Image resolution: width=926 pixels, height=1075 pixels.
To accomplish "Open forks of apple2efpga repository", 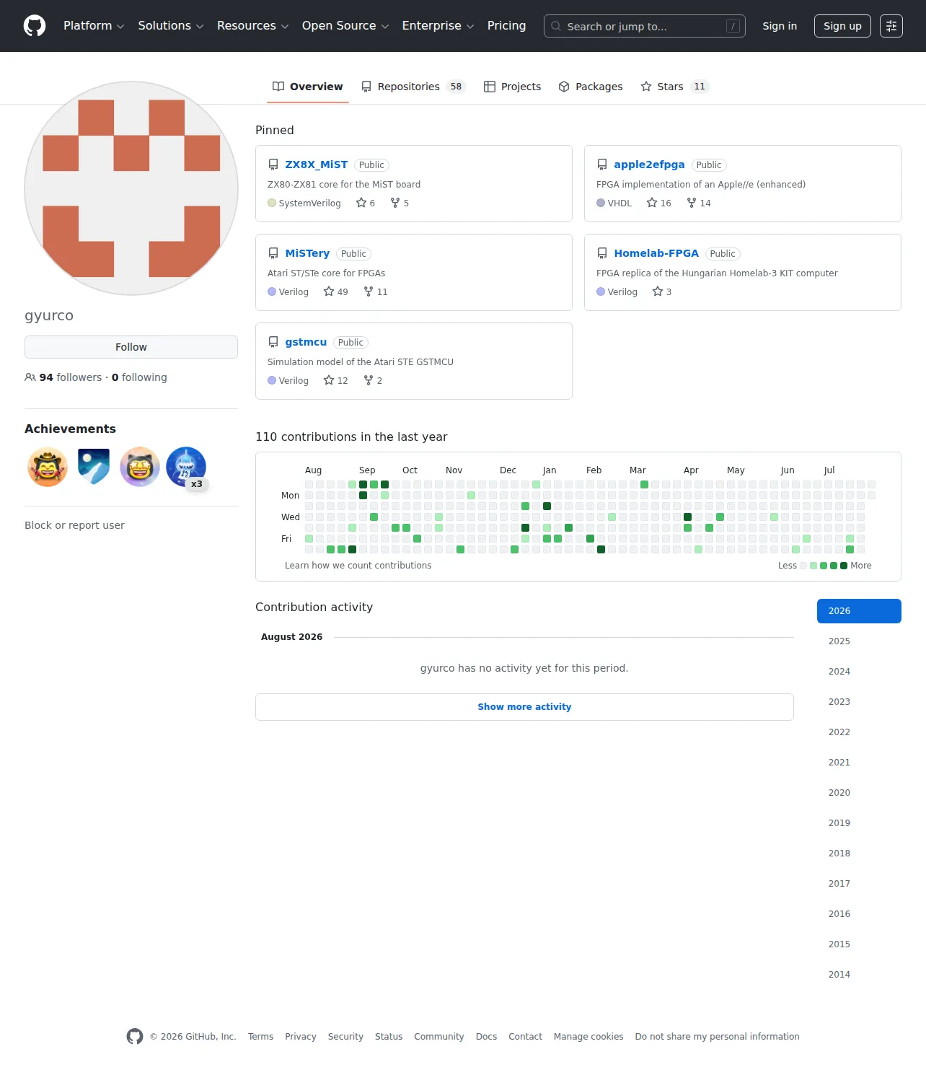I will (x=699, y=203).
